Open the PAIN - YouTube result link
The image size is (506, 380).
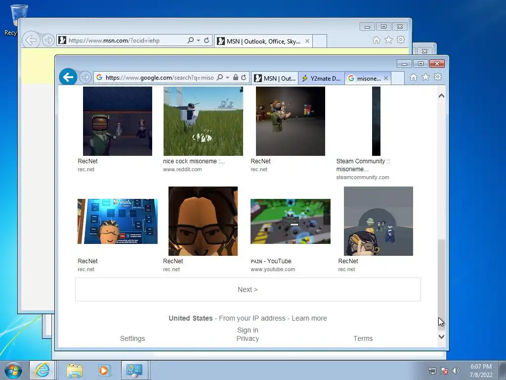271,261
